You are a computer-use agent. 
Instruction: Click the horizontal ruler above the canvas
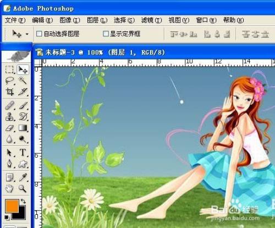click(x=158, y=63)
